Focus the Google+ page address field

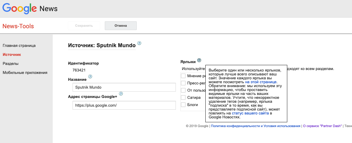pos(124,105)
